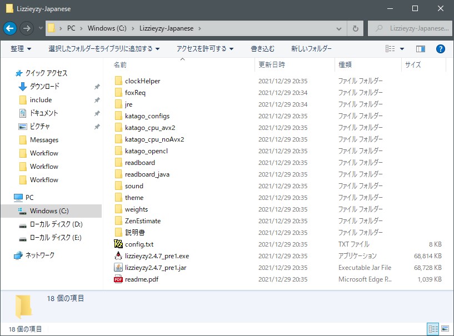Image resolution: width=454 pixels, height=336 pixels.
Task: Open the blue help icon
Action: pos(441,49)
